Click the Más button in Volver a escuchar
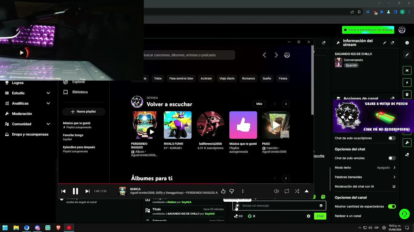414x232 pixels. point(259,104)
